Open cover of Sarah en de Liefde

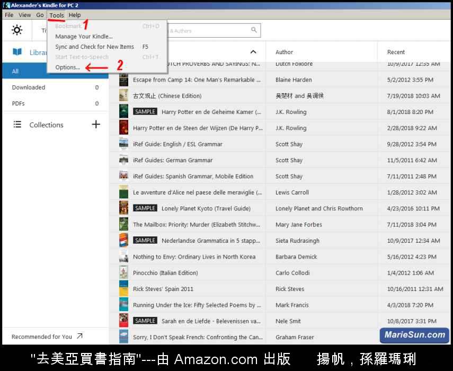pos(123,321)
